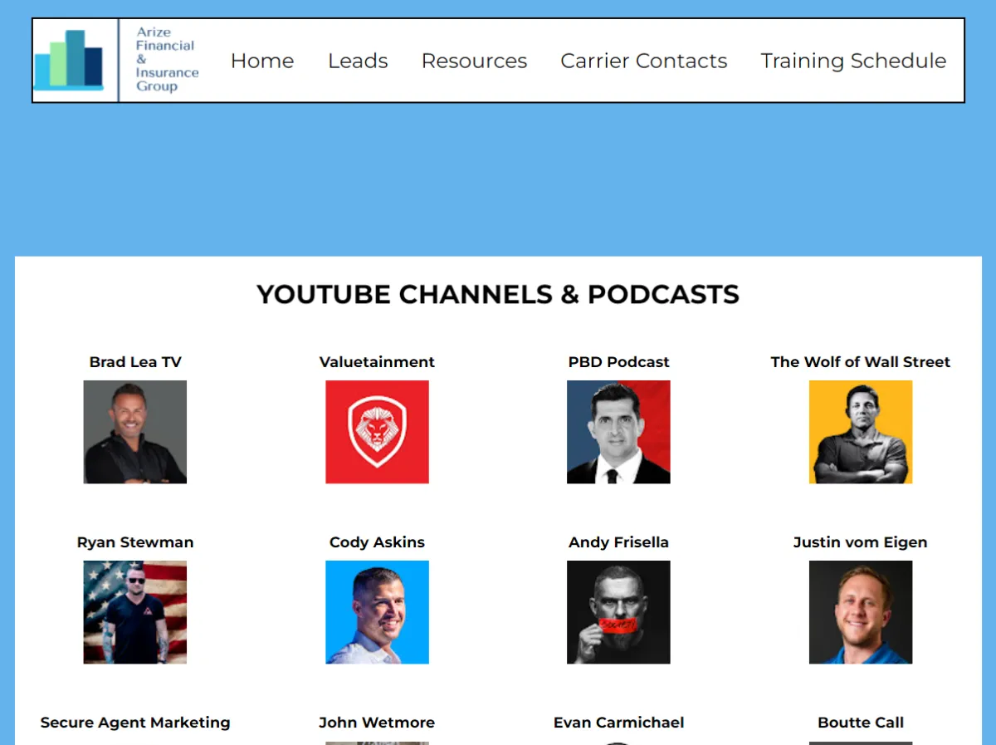Click the Secure Agent Marketing title
This screenshot has height=745, width=996.
coord(135,723)
